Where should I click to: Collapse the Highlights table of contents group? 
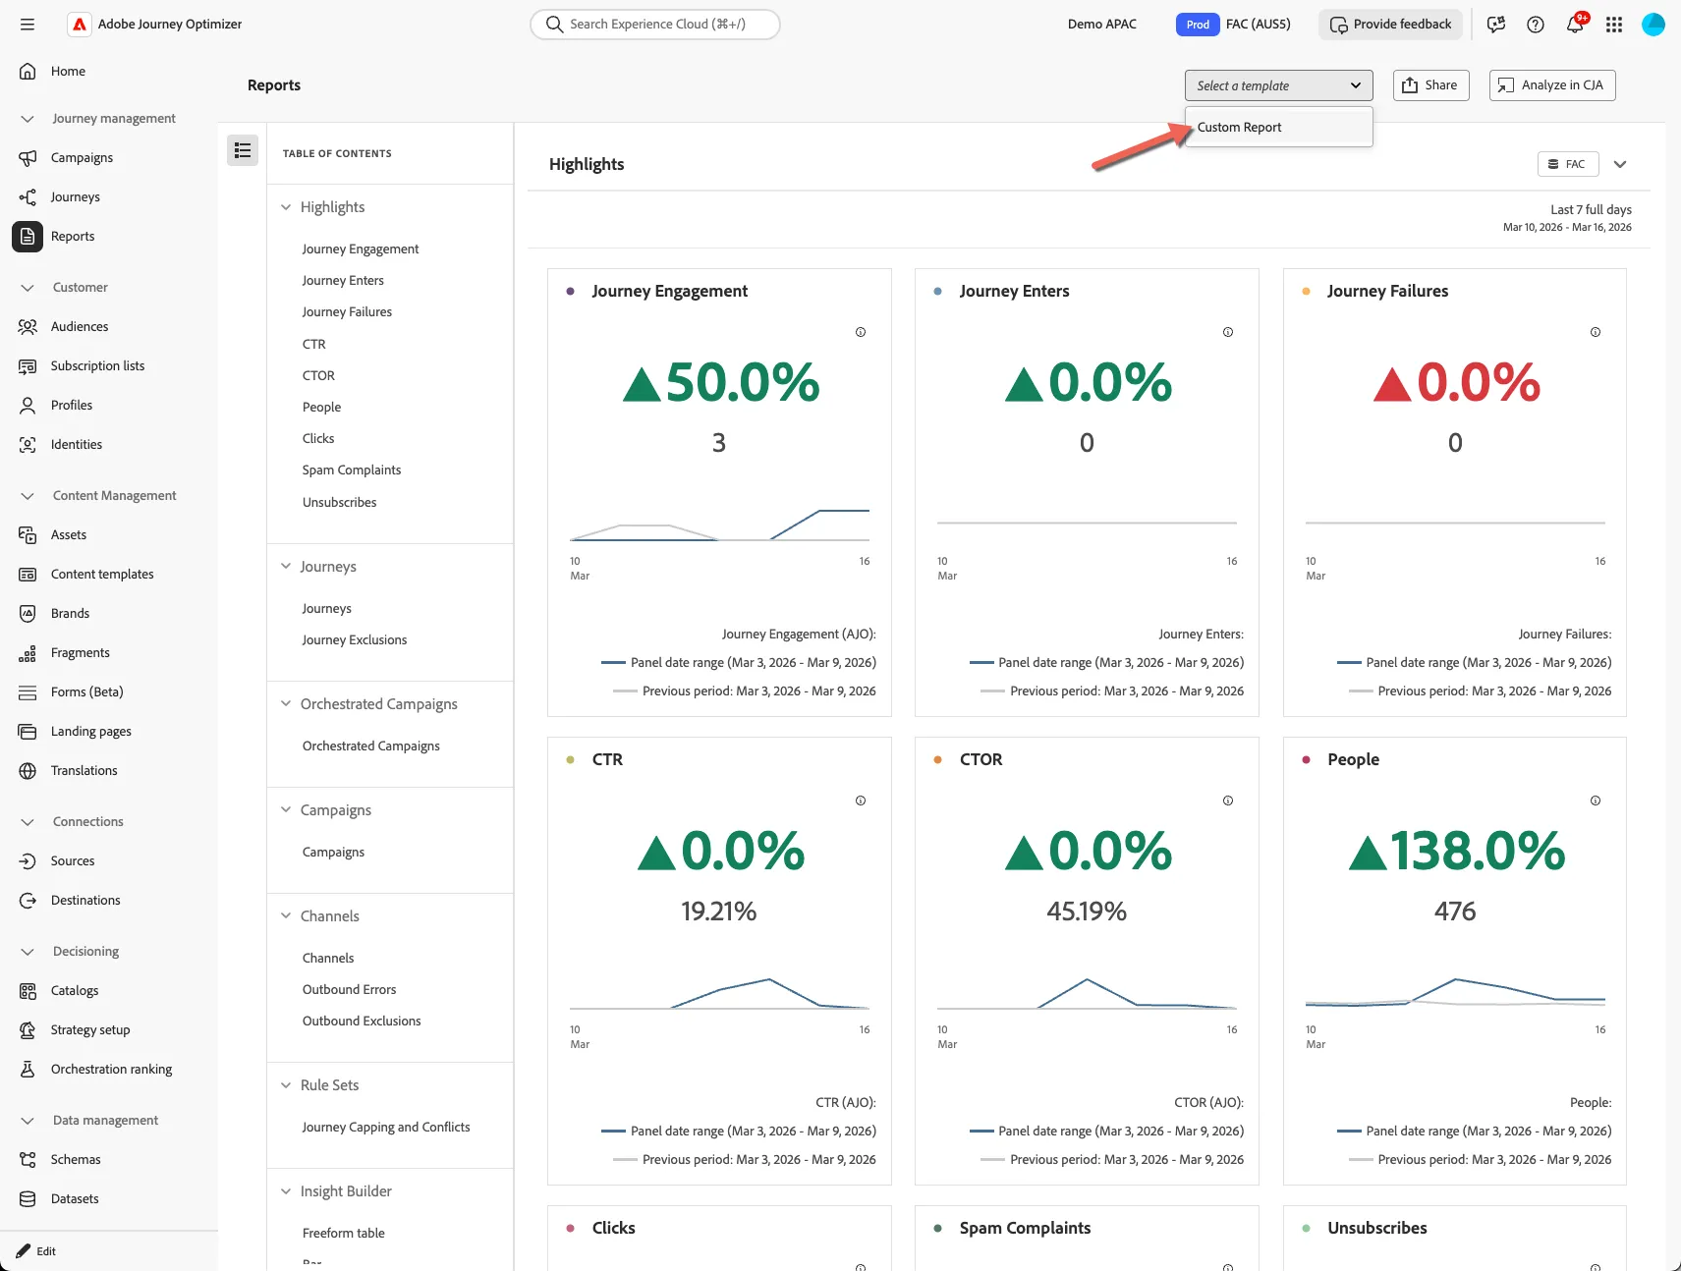click(286, 207)
